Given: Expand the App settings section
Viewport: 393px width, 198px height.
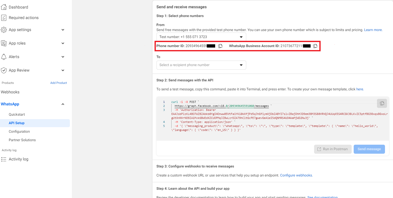Looking at the screenshot, I should [63, 30].
